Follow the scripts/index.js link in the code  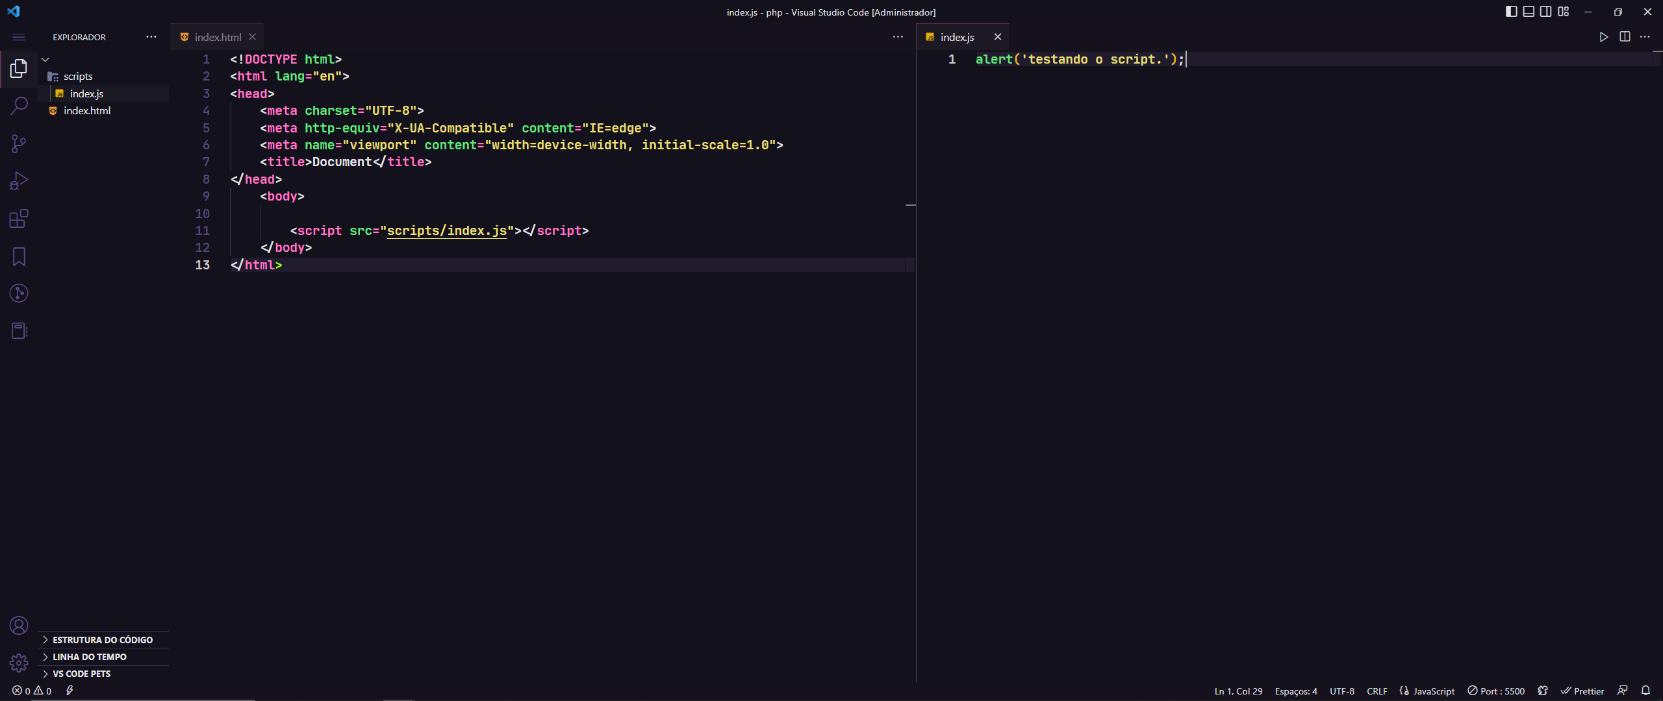click(447, 231)
